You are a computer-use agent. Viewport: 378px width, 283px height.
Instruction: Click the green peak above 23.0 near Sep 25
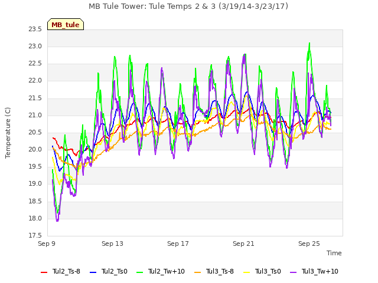click(x=309, y=44)
